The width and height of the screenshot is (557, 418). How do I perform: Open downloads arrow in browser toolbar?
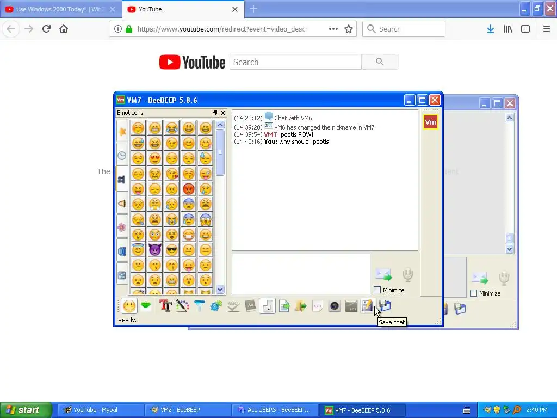coord(490,29)
